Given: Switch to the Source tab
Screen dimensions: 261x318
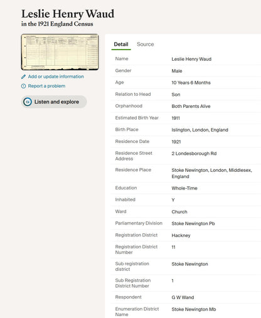Looking at the screenshot, I should pyautogui.click(x=146, y=45).
